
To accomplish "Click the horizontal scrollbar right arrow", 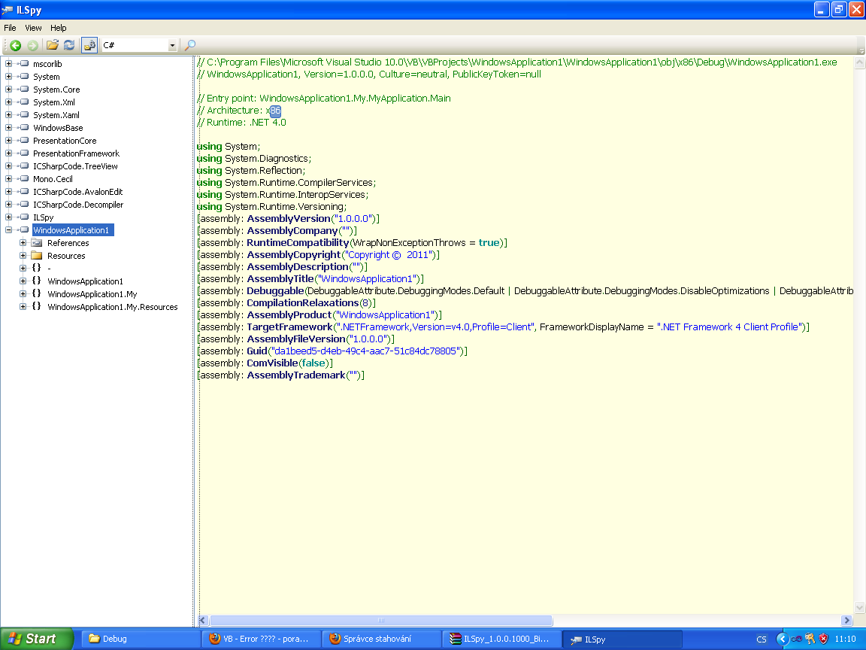I will point(846,621).
